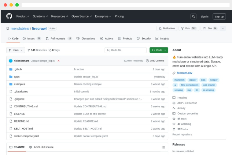Open the Product menu in navigation
The width and height of the screenshot is (232, 155).
[23, 16]
